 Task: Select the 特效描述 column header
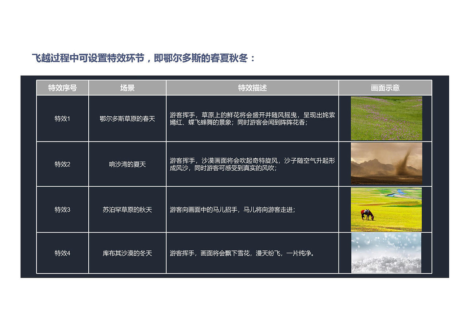[x=252, y=88]
